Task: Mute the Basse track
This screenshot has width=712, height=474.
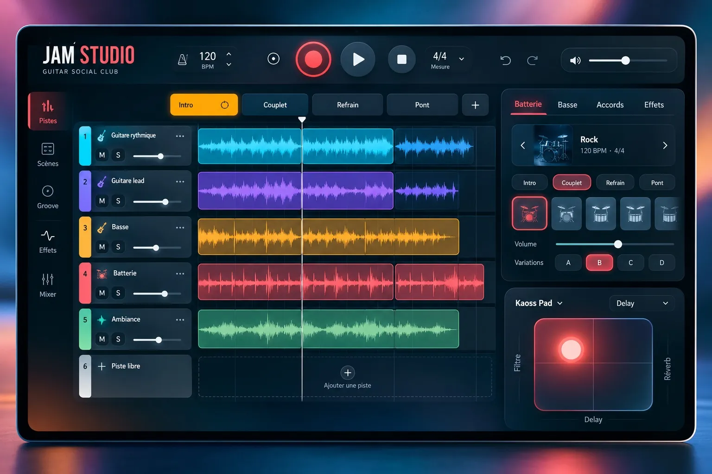Action: [x=102, y=247]
